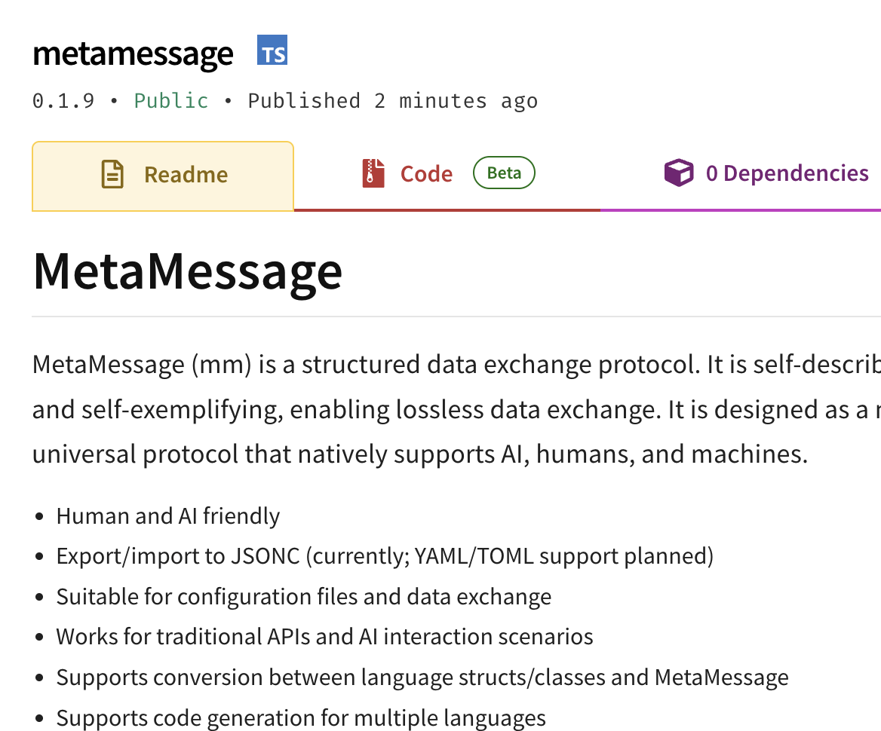Click the Human and AI friendly bullet
This screenshot has width=881, height=731.
pos(168,516)
